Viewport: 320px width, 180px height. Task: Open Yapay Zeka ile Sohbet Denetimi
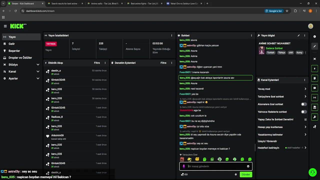(282, 119)
